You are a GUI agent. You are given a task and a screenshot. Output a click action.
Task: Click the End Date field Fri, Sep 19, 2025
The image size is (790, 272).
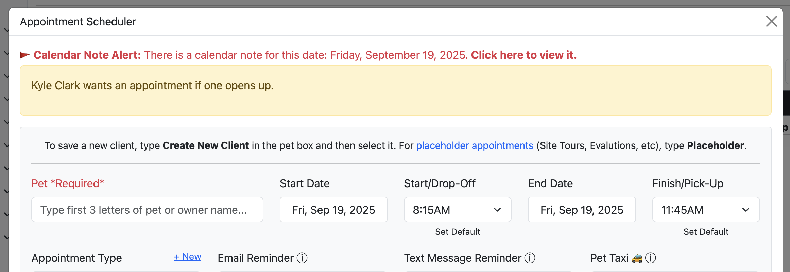(x=582, y=210)
